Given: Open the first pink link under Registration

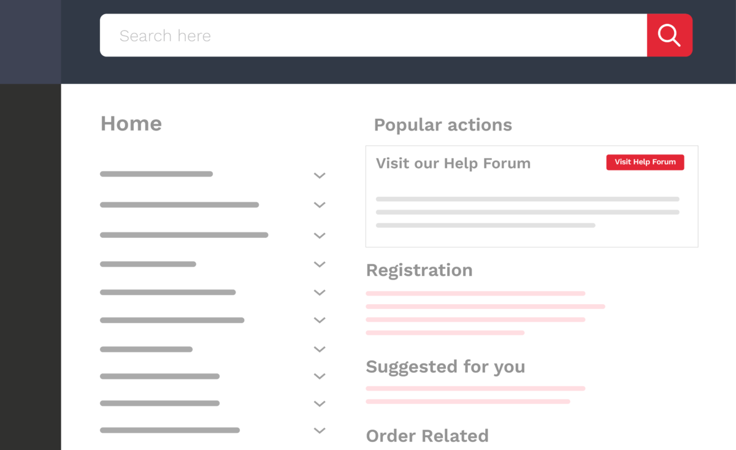Looking at the screenshot, I should click(x=475, y=294).
